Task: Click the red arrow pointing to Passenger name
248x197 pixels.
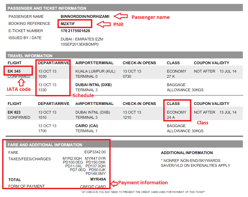Action: coord(121,16)
